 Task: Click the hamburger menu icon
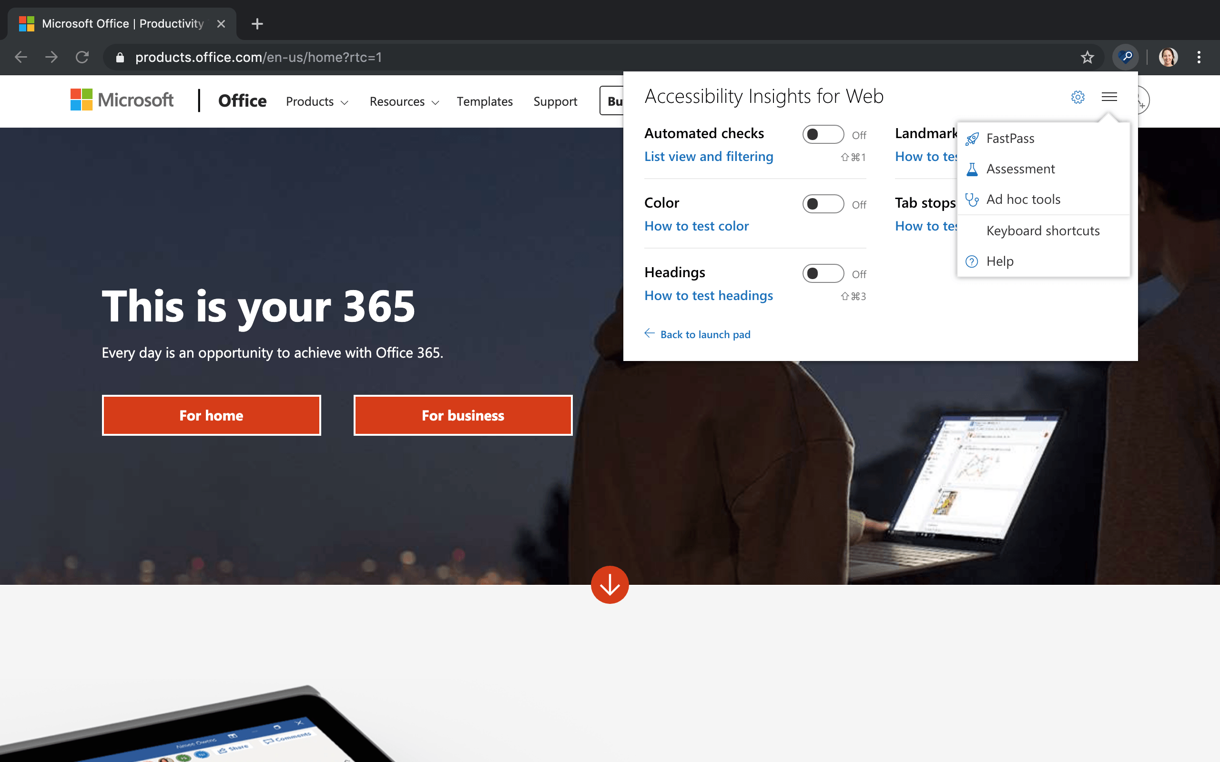pos(1109,97)
